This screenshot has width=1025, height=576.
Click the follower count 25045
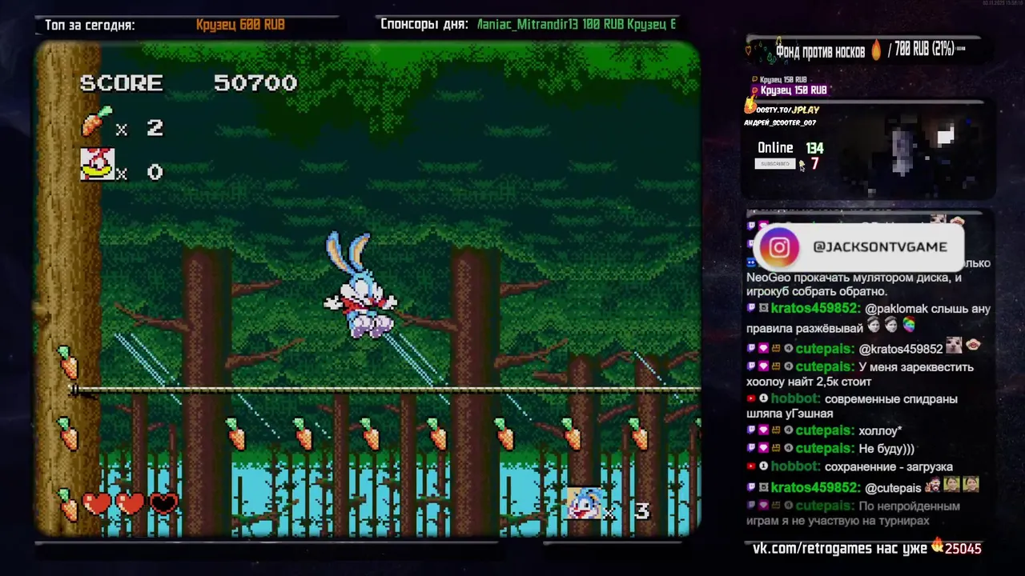963,549
